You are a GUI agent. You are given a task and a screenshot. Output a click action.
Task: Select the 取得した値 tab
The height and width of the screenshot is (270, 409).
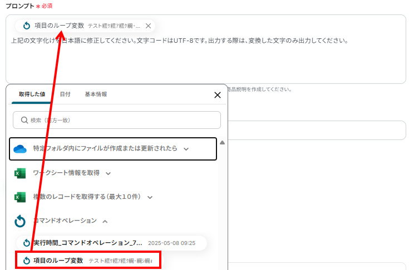pos(32,94)
